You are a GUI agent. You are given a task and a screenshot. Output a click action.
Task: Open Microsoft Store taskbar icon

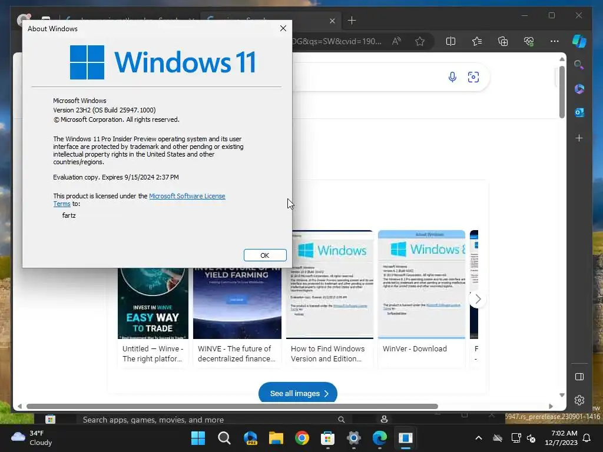coord(327,438)
